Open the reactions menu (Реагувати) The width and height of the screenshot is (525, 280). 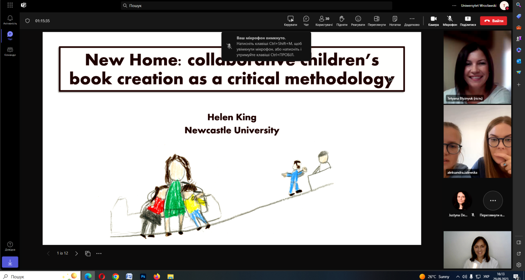[358, 21]
